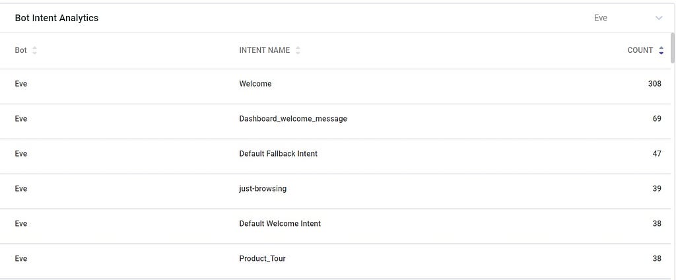Click the vertical scrollbar thumb

point(673,48)
